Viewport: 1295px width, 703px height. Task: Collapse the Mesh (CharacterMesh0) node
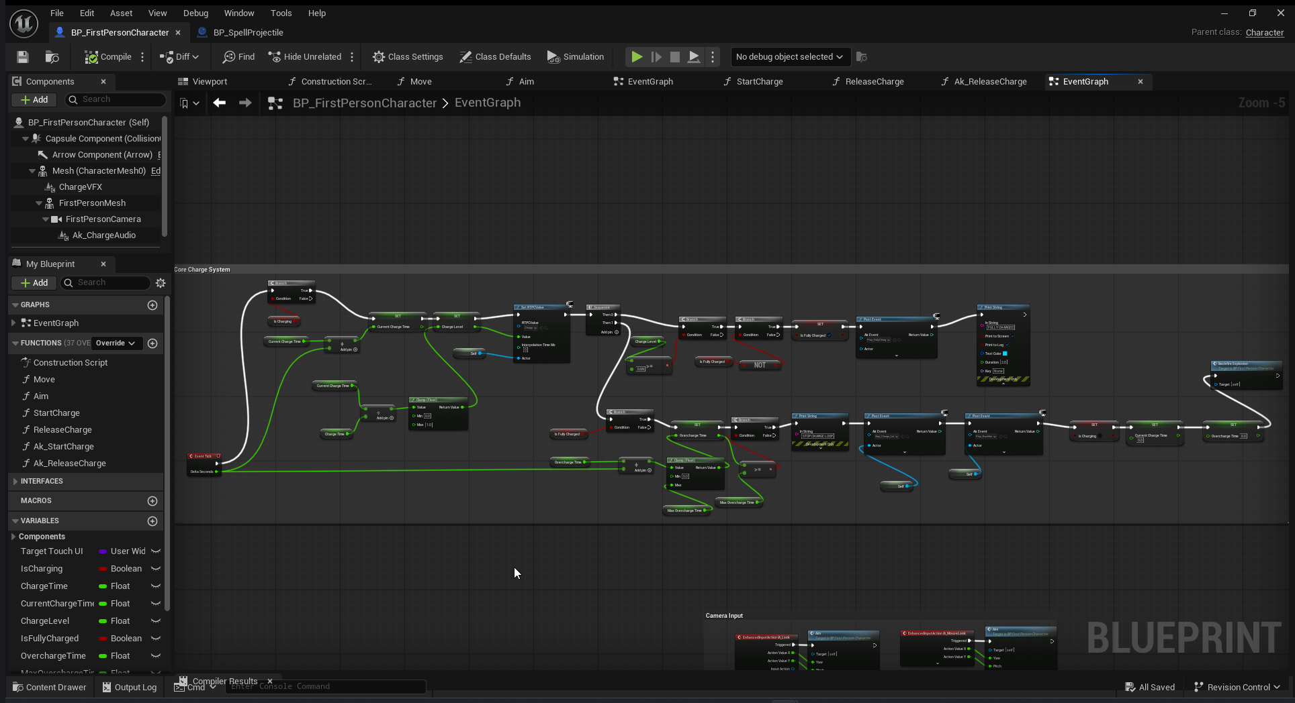[x=32, y=170]
